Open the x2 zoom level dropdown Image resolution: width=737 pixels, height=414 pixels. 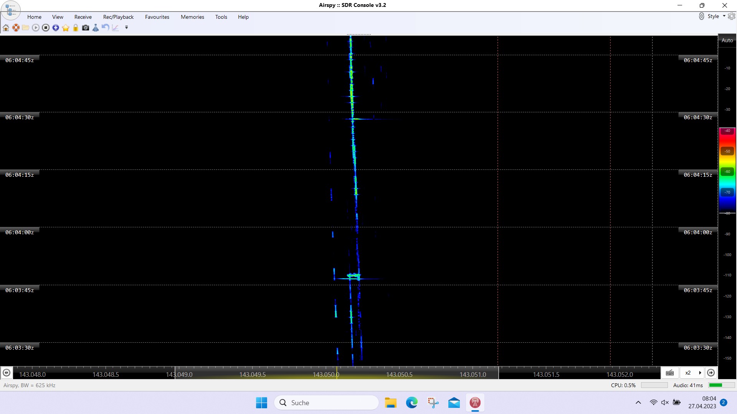coord(692,373)
